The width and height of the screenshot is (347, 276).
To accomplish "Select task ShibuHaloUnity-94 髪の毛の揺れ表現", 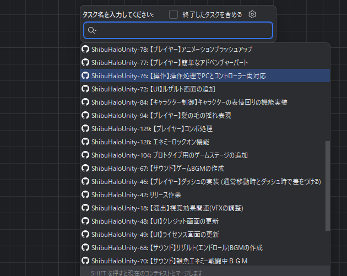I will [205, 115].
